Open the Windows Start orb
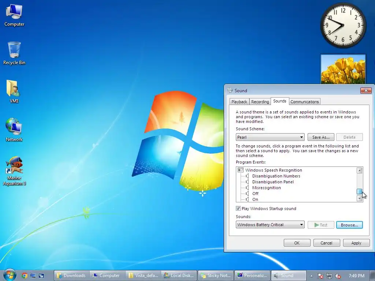The height and width of the screenshot is (281, 375). [9, 275]
